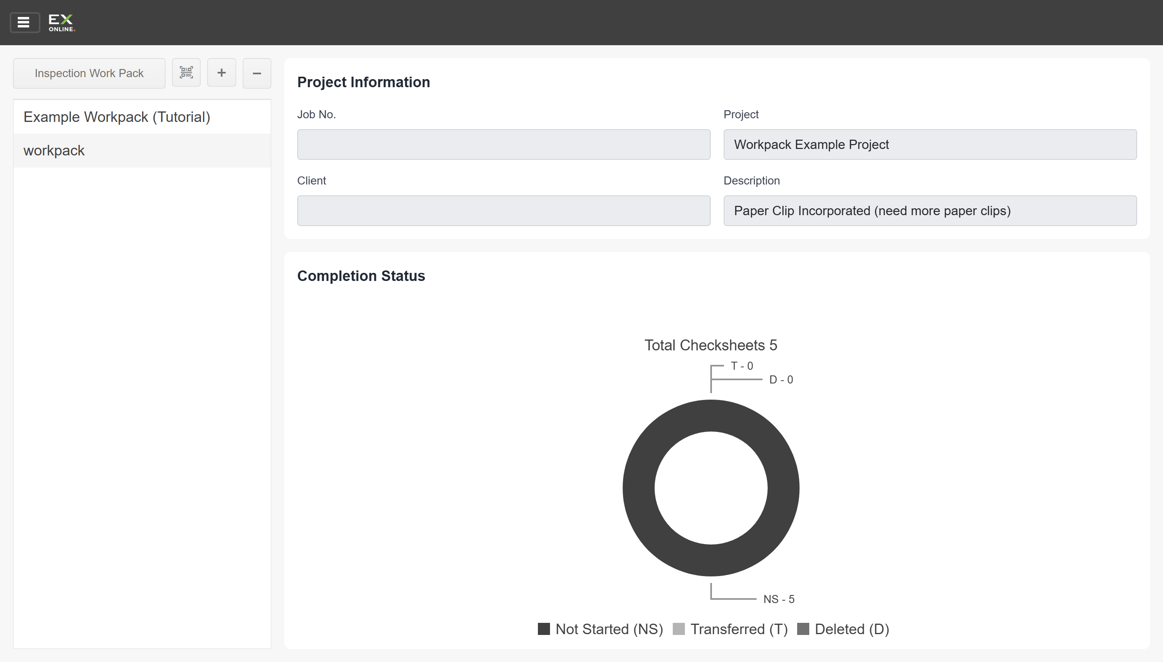The image size is (1163, 662).
Task: Click the EX Online logo
Action: (61, 23)
